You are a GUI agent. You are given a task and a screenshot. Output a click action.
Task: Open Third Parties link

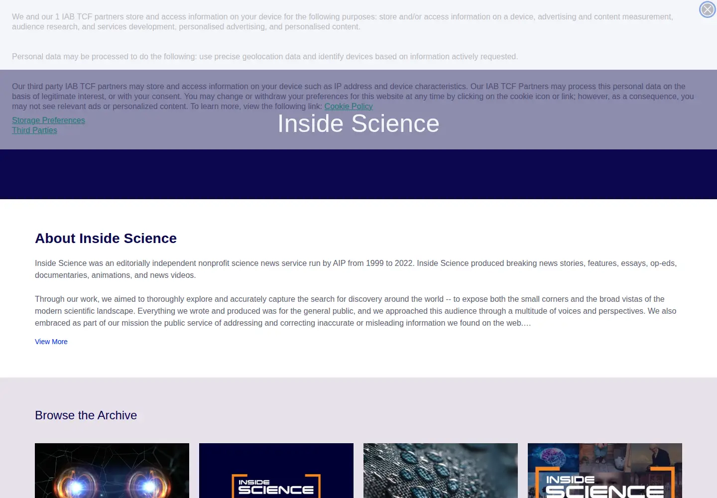pyautogui.click(x=34, y=130)
